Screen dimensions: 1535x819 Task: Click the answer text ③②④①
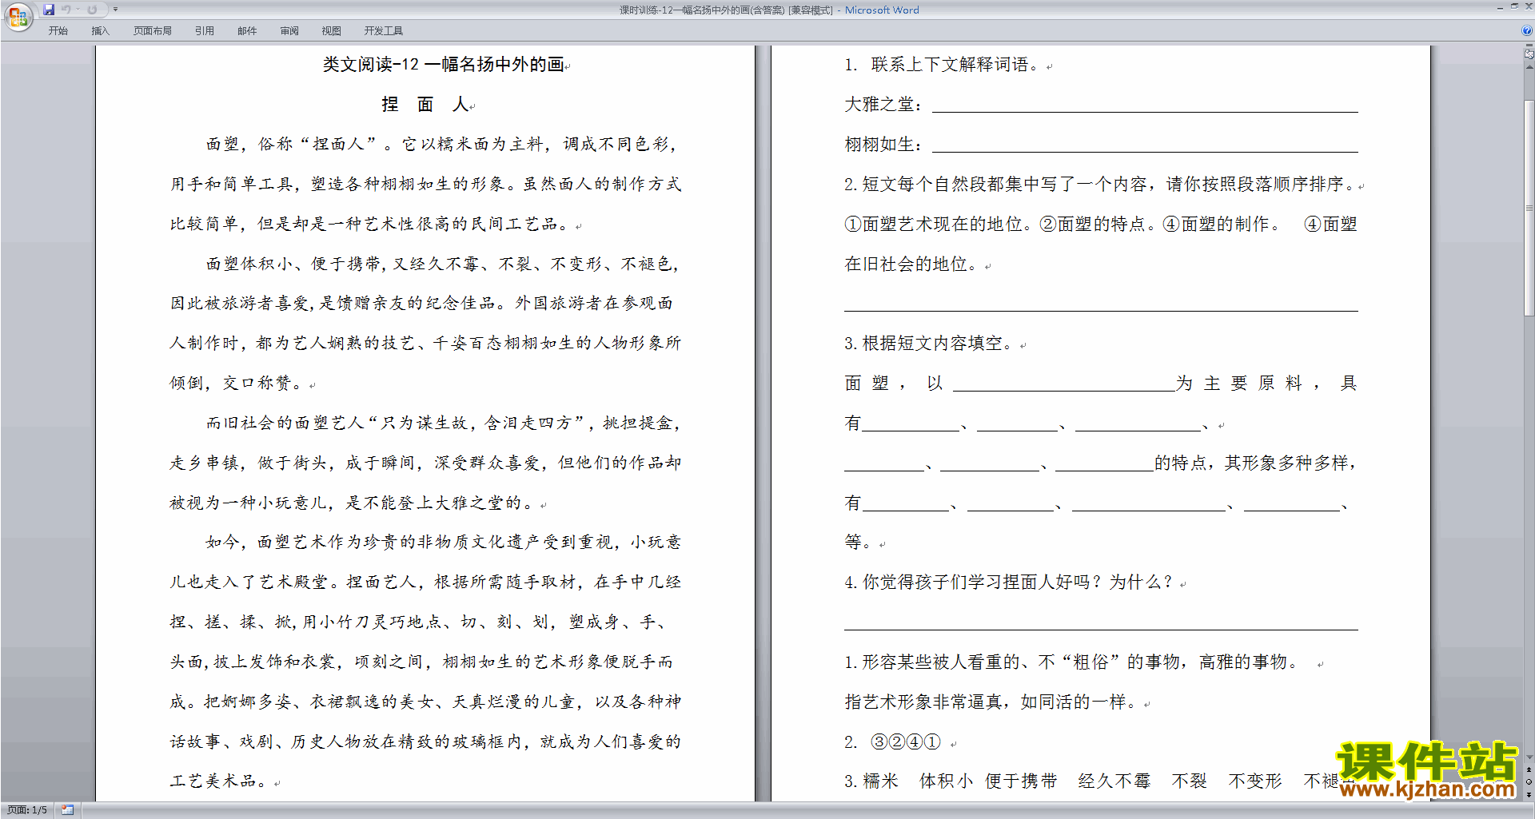click(905, 742)
